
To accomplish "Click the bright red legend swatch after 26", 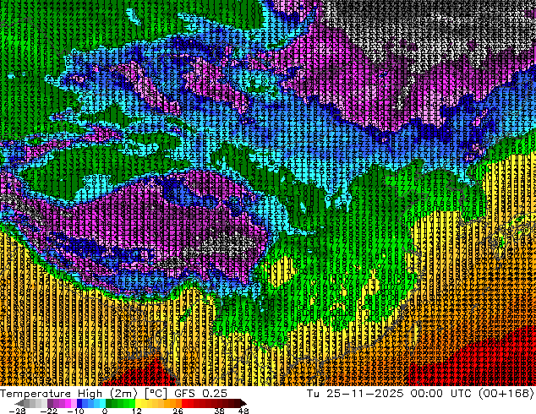I will [x=184, y=403].
